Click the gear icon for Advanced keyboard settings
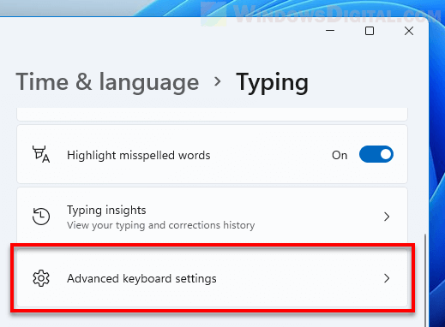Screen dimensions: 445x327 click(x=41, y=278)
